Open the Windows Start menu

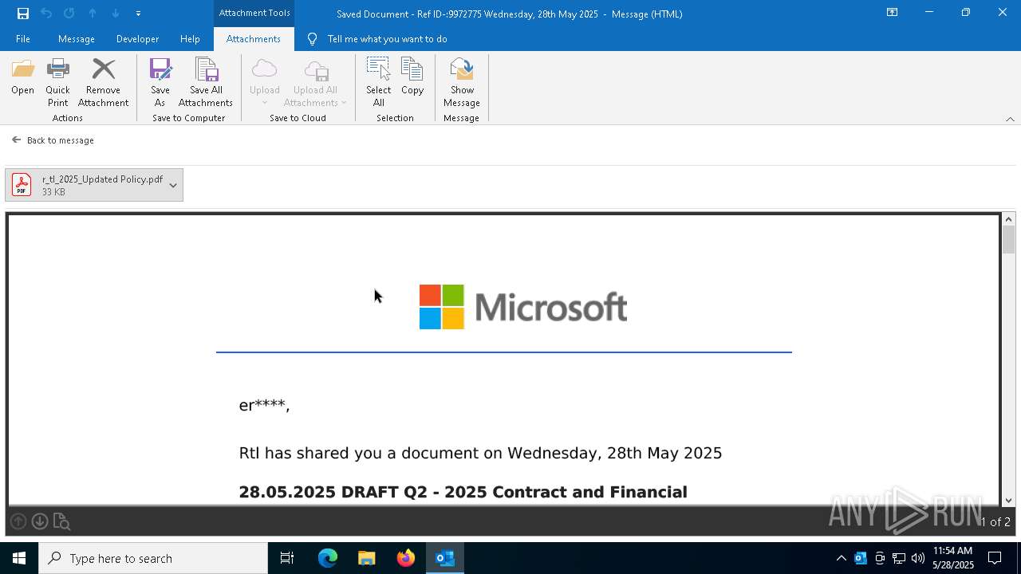[19, 558]
